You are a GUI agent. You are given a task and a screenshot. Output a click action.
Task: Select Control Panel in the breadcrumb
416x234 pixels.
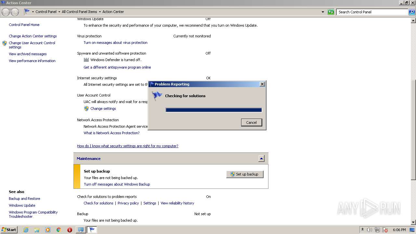46,12
